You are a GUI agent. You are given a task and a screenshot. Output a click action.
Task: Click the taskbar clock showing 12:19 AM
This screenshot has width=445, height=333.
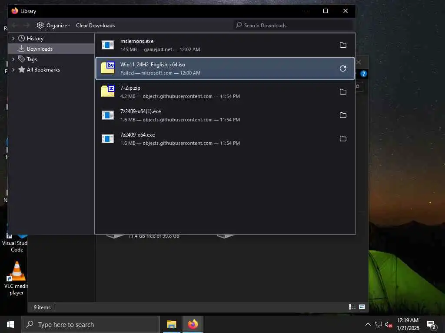coord(408,324)
